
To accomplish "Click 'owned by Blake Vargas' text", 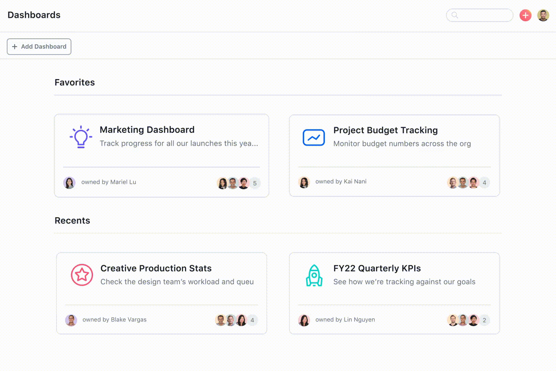I will (114, 320).
